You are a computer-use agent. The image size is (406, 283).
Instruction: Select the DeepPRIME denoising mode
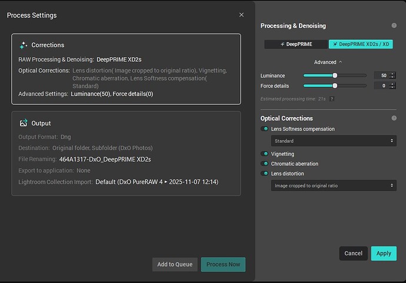[296, 44]
